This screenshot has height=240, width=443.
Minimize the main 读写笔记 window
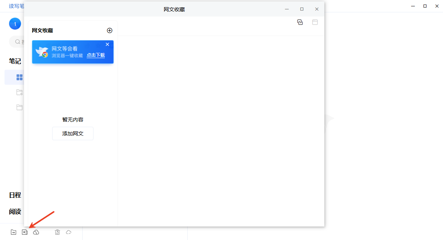(413, 6)
